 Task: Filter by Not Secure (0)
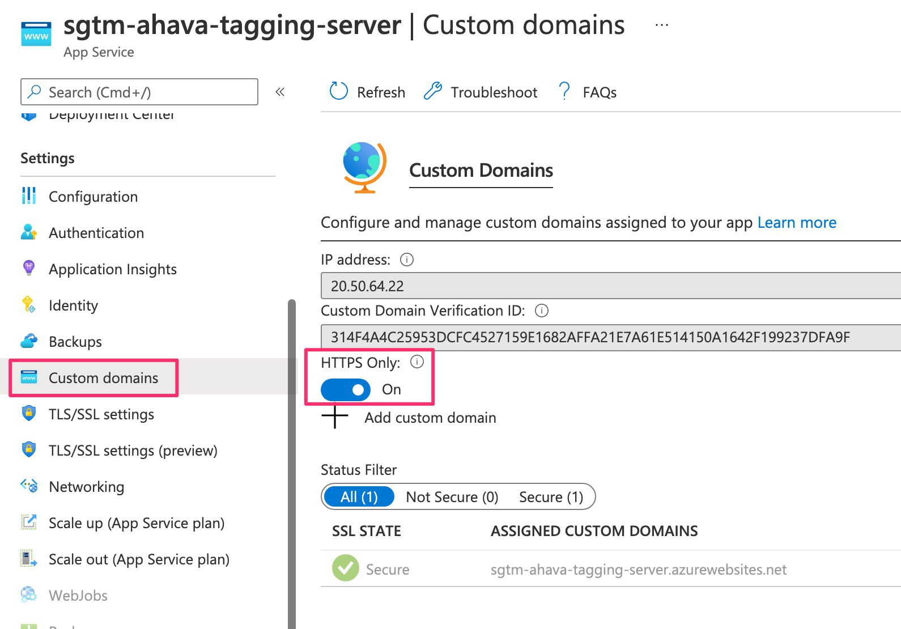452,497
